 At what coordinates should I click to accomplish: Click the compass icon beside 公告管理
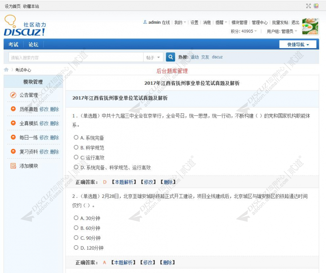pos(13,95)
